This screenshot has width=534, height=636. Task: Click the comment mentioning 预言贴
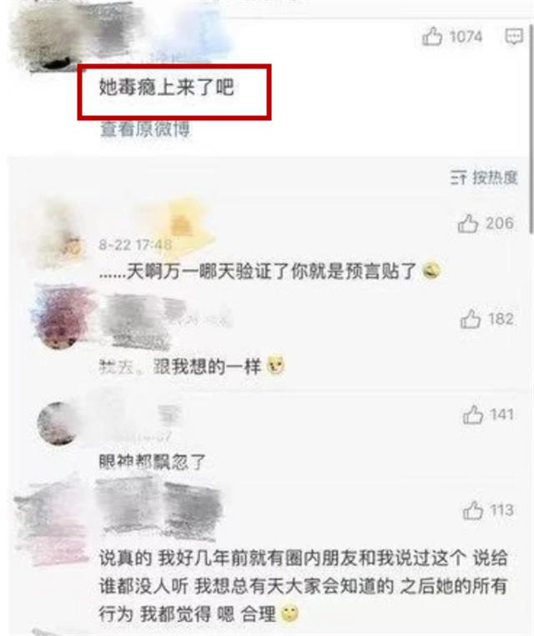click(x=270, y=271)
